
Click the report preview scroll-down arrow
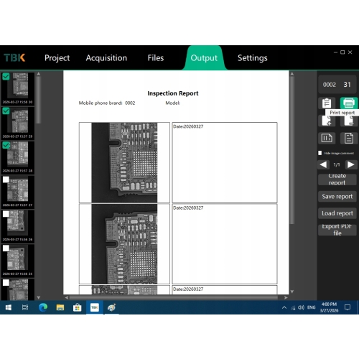292,292
